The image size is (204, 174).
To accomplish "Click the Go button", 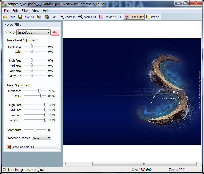I will pos(55,32).
